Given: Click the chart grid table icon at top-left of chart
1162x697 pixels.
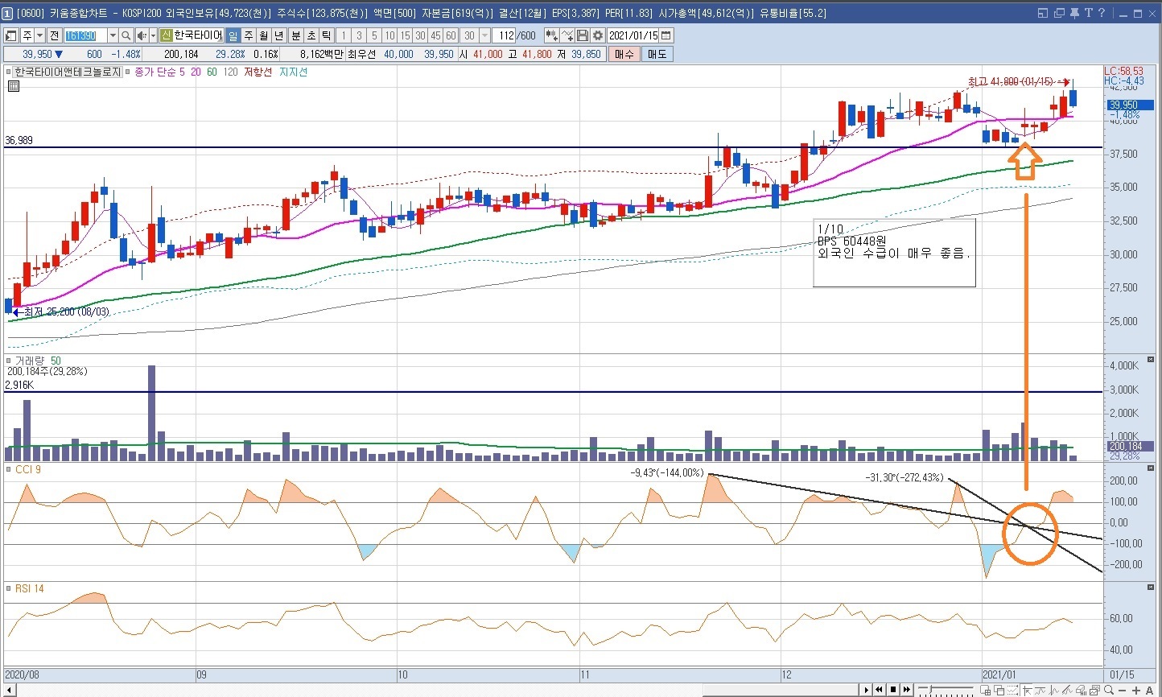Looking at the screenshot, I should tap(13, 86).
